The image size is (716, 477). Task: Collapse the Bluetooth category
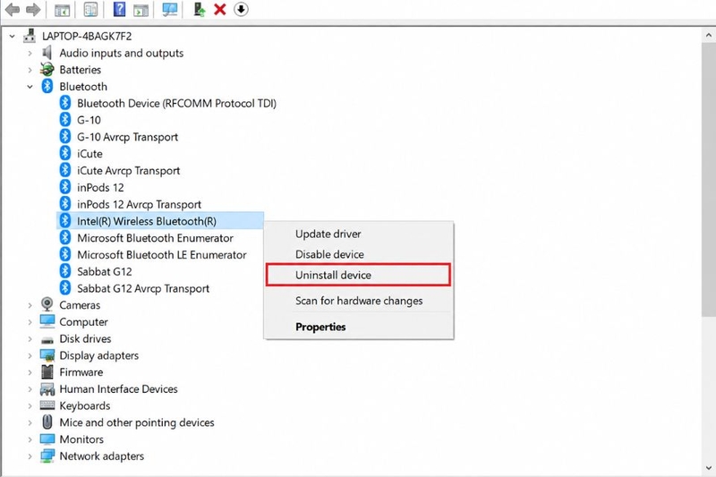point(30,87)
